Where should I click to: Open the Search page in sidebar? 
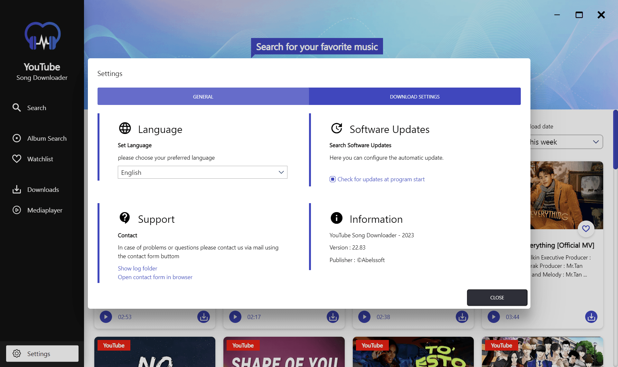tap(29, 108)
